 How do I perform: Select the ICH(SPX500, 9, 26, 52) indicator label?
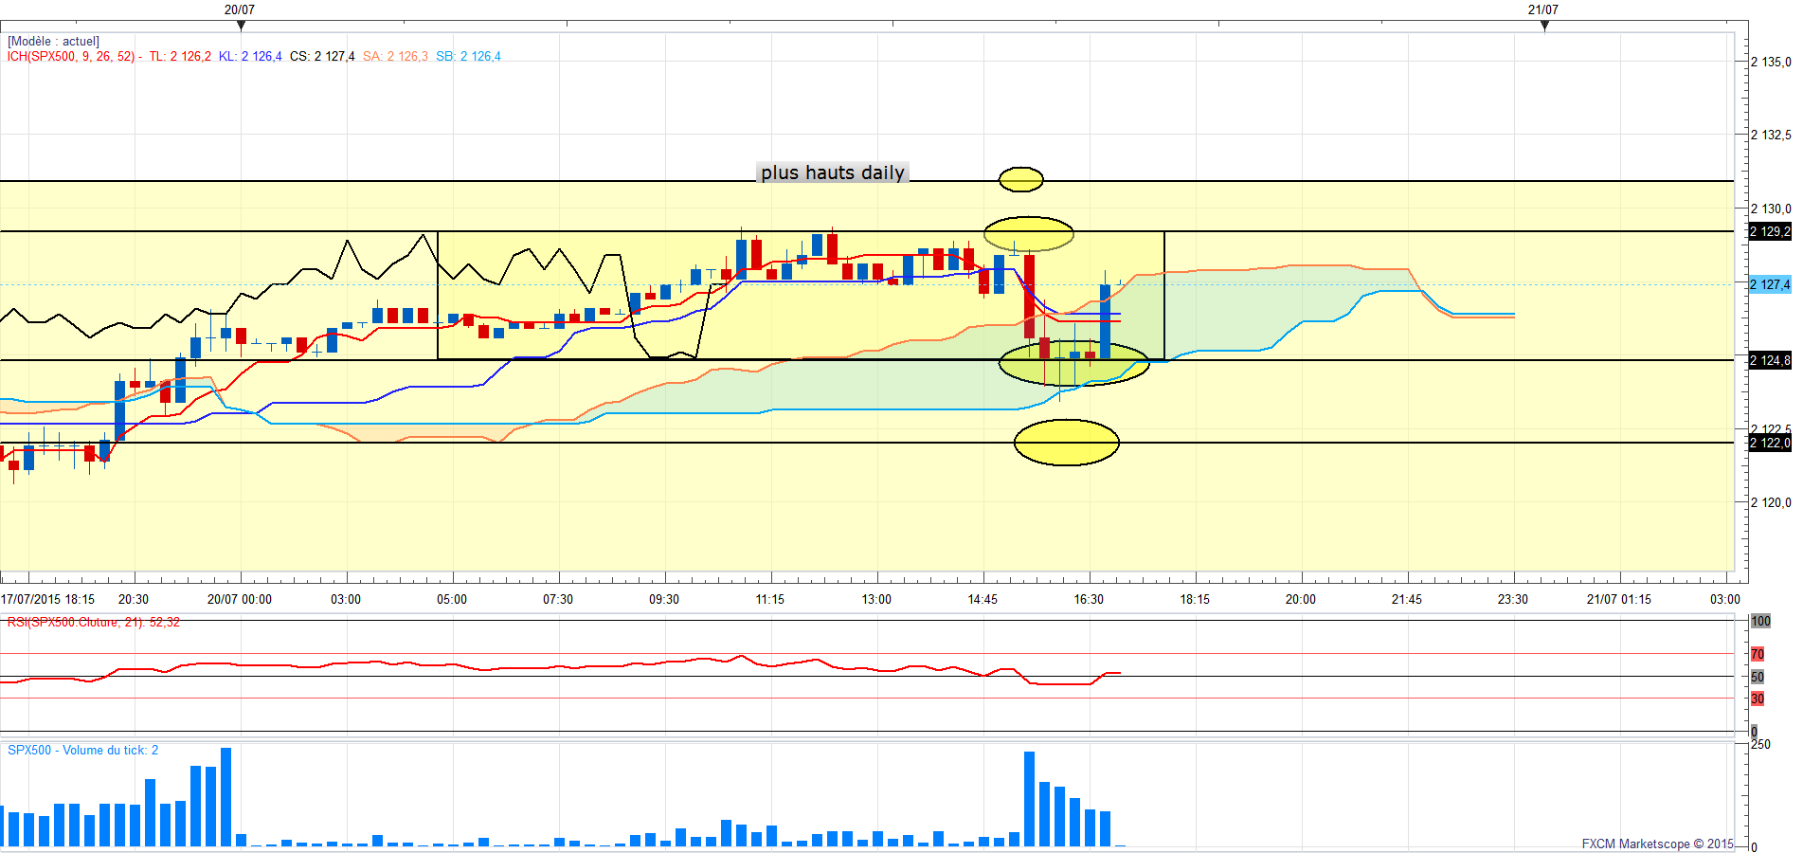[71, 57]
